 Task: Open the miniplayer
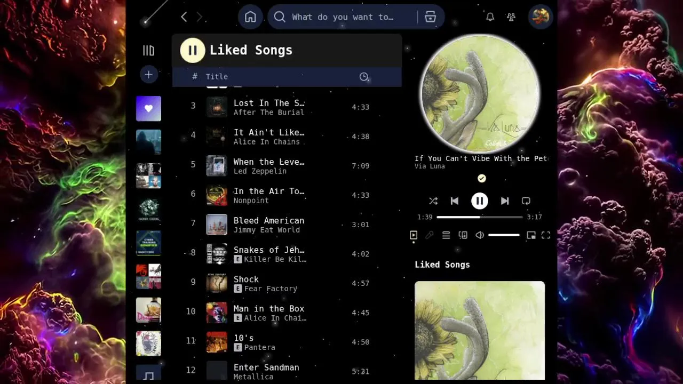tap(531, 235)
